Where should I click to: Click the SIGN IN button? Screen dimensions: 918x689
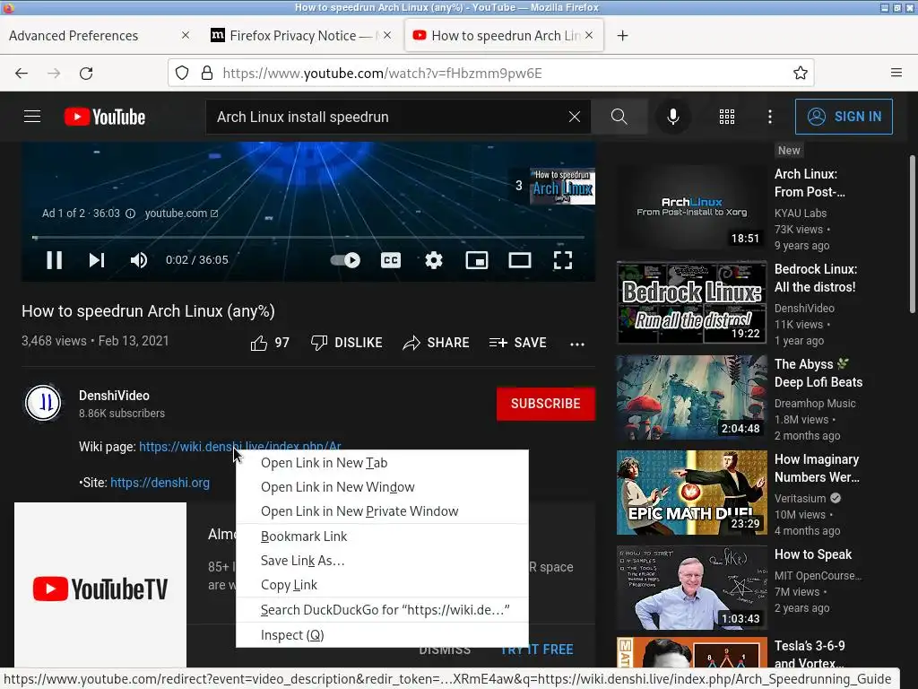844,117
